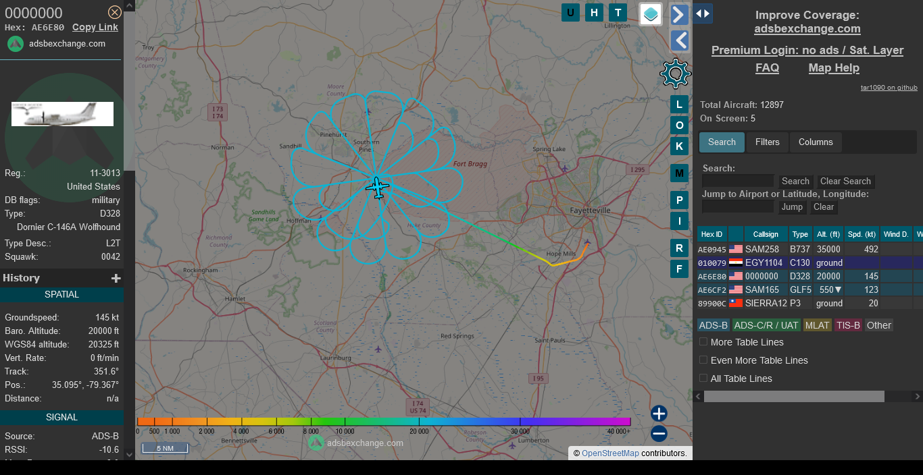
Task: Click the T map button
Action: coord(618,12)
